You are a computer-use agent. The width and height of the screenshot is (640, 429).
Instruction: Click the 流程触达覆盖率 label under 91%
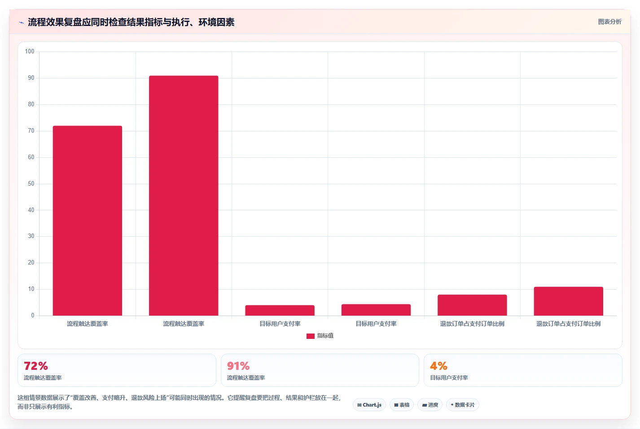click(246, 378)
